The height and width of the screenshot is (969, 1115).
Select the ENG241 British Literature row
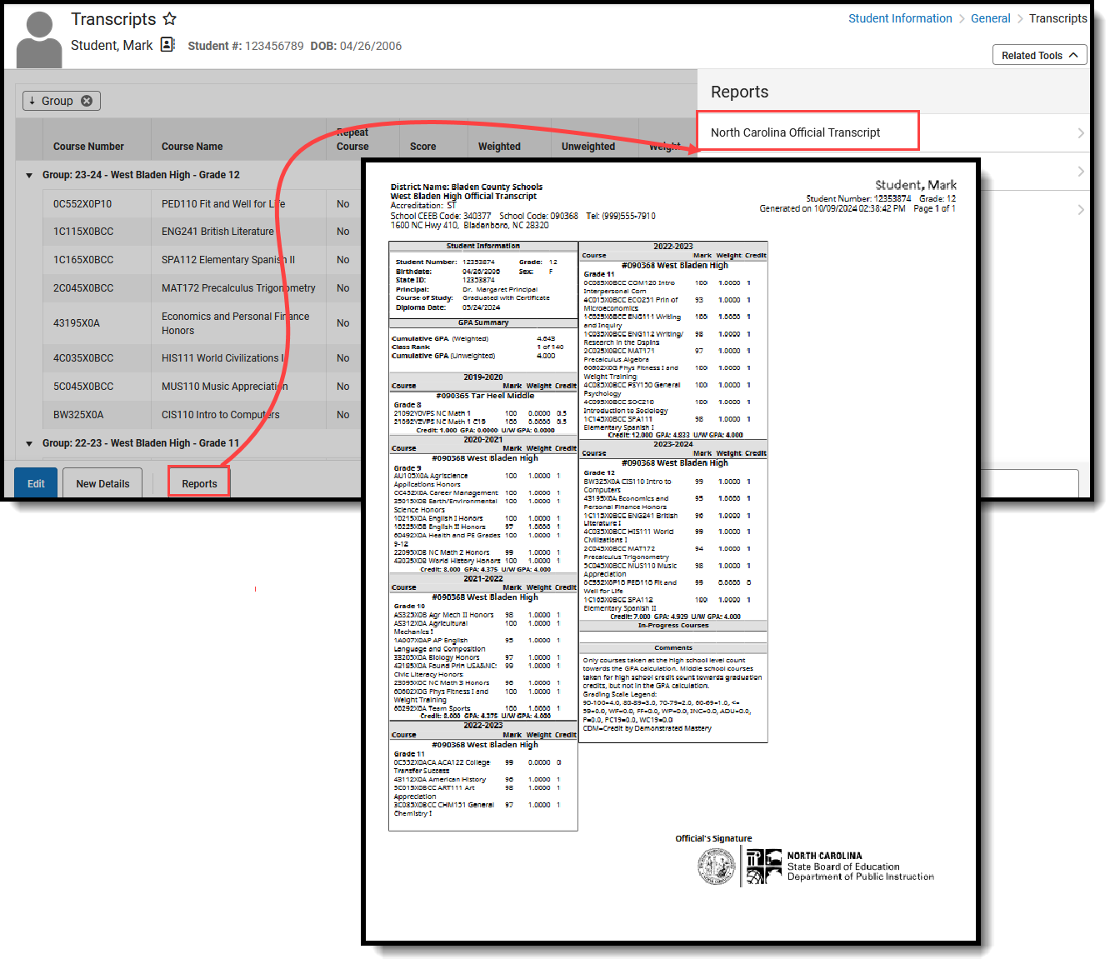coord(217,232)
